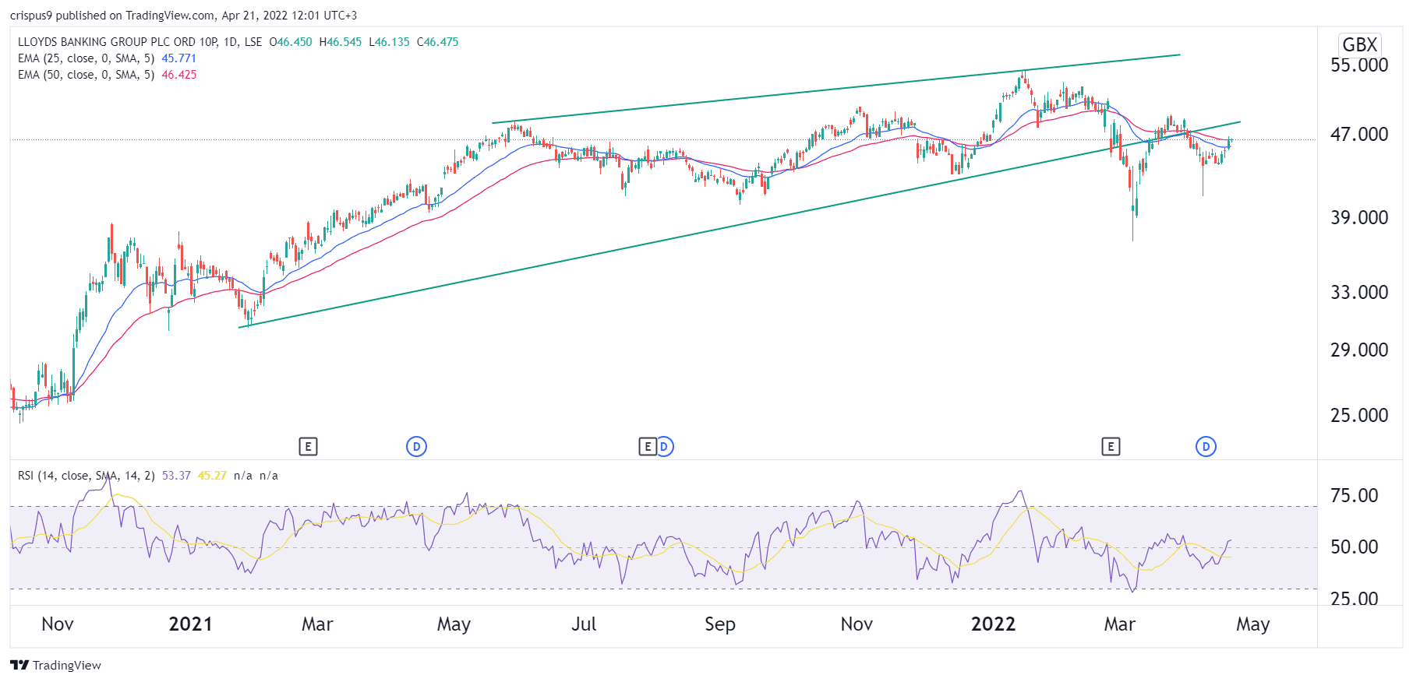Click the high price H46.545
Screen dimensions: 1413x682
pos(341,42)
